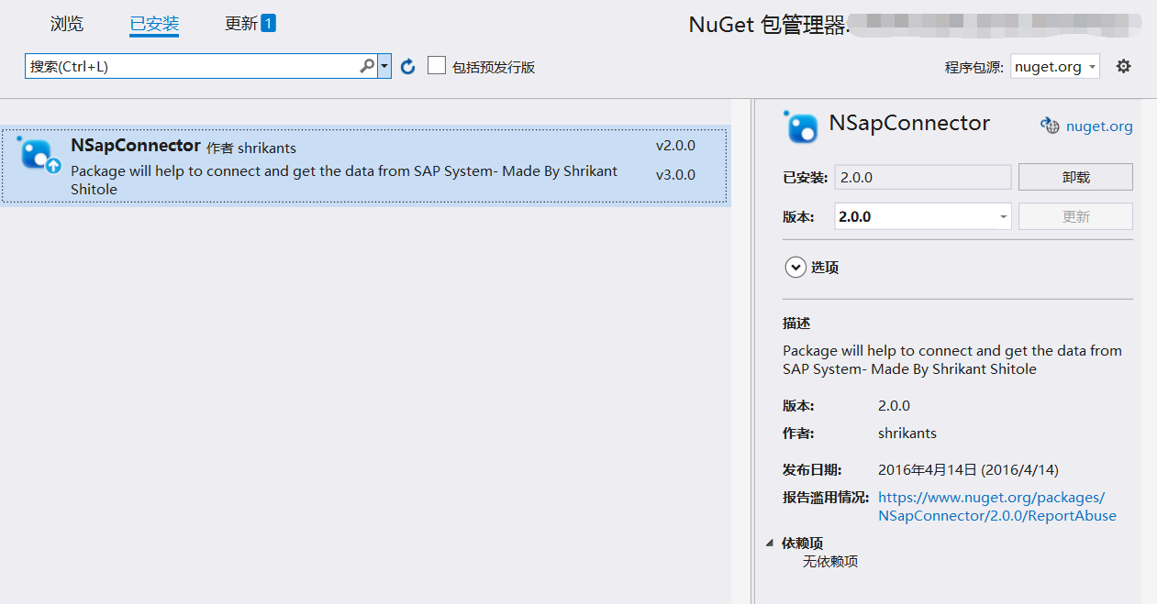Expand the 选项 options section
This screenshot has height=604, width=1157.
795,268
